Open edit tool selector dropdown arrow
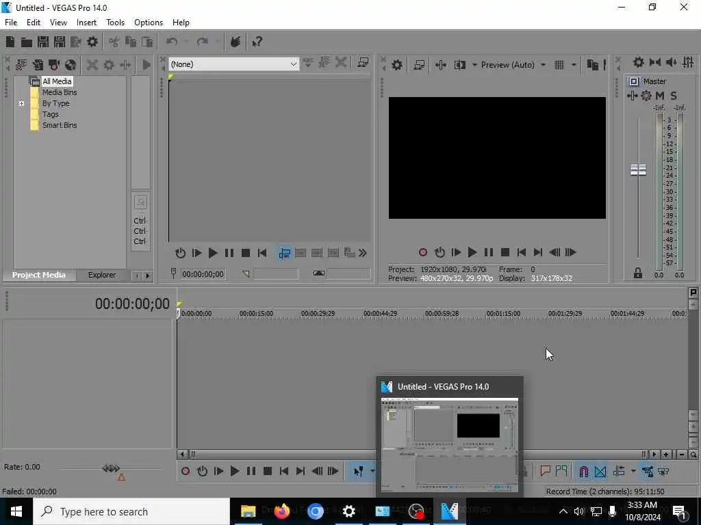701x525 pixels. click(372, 472)
